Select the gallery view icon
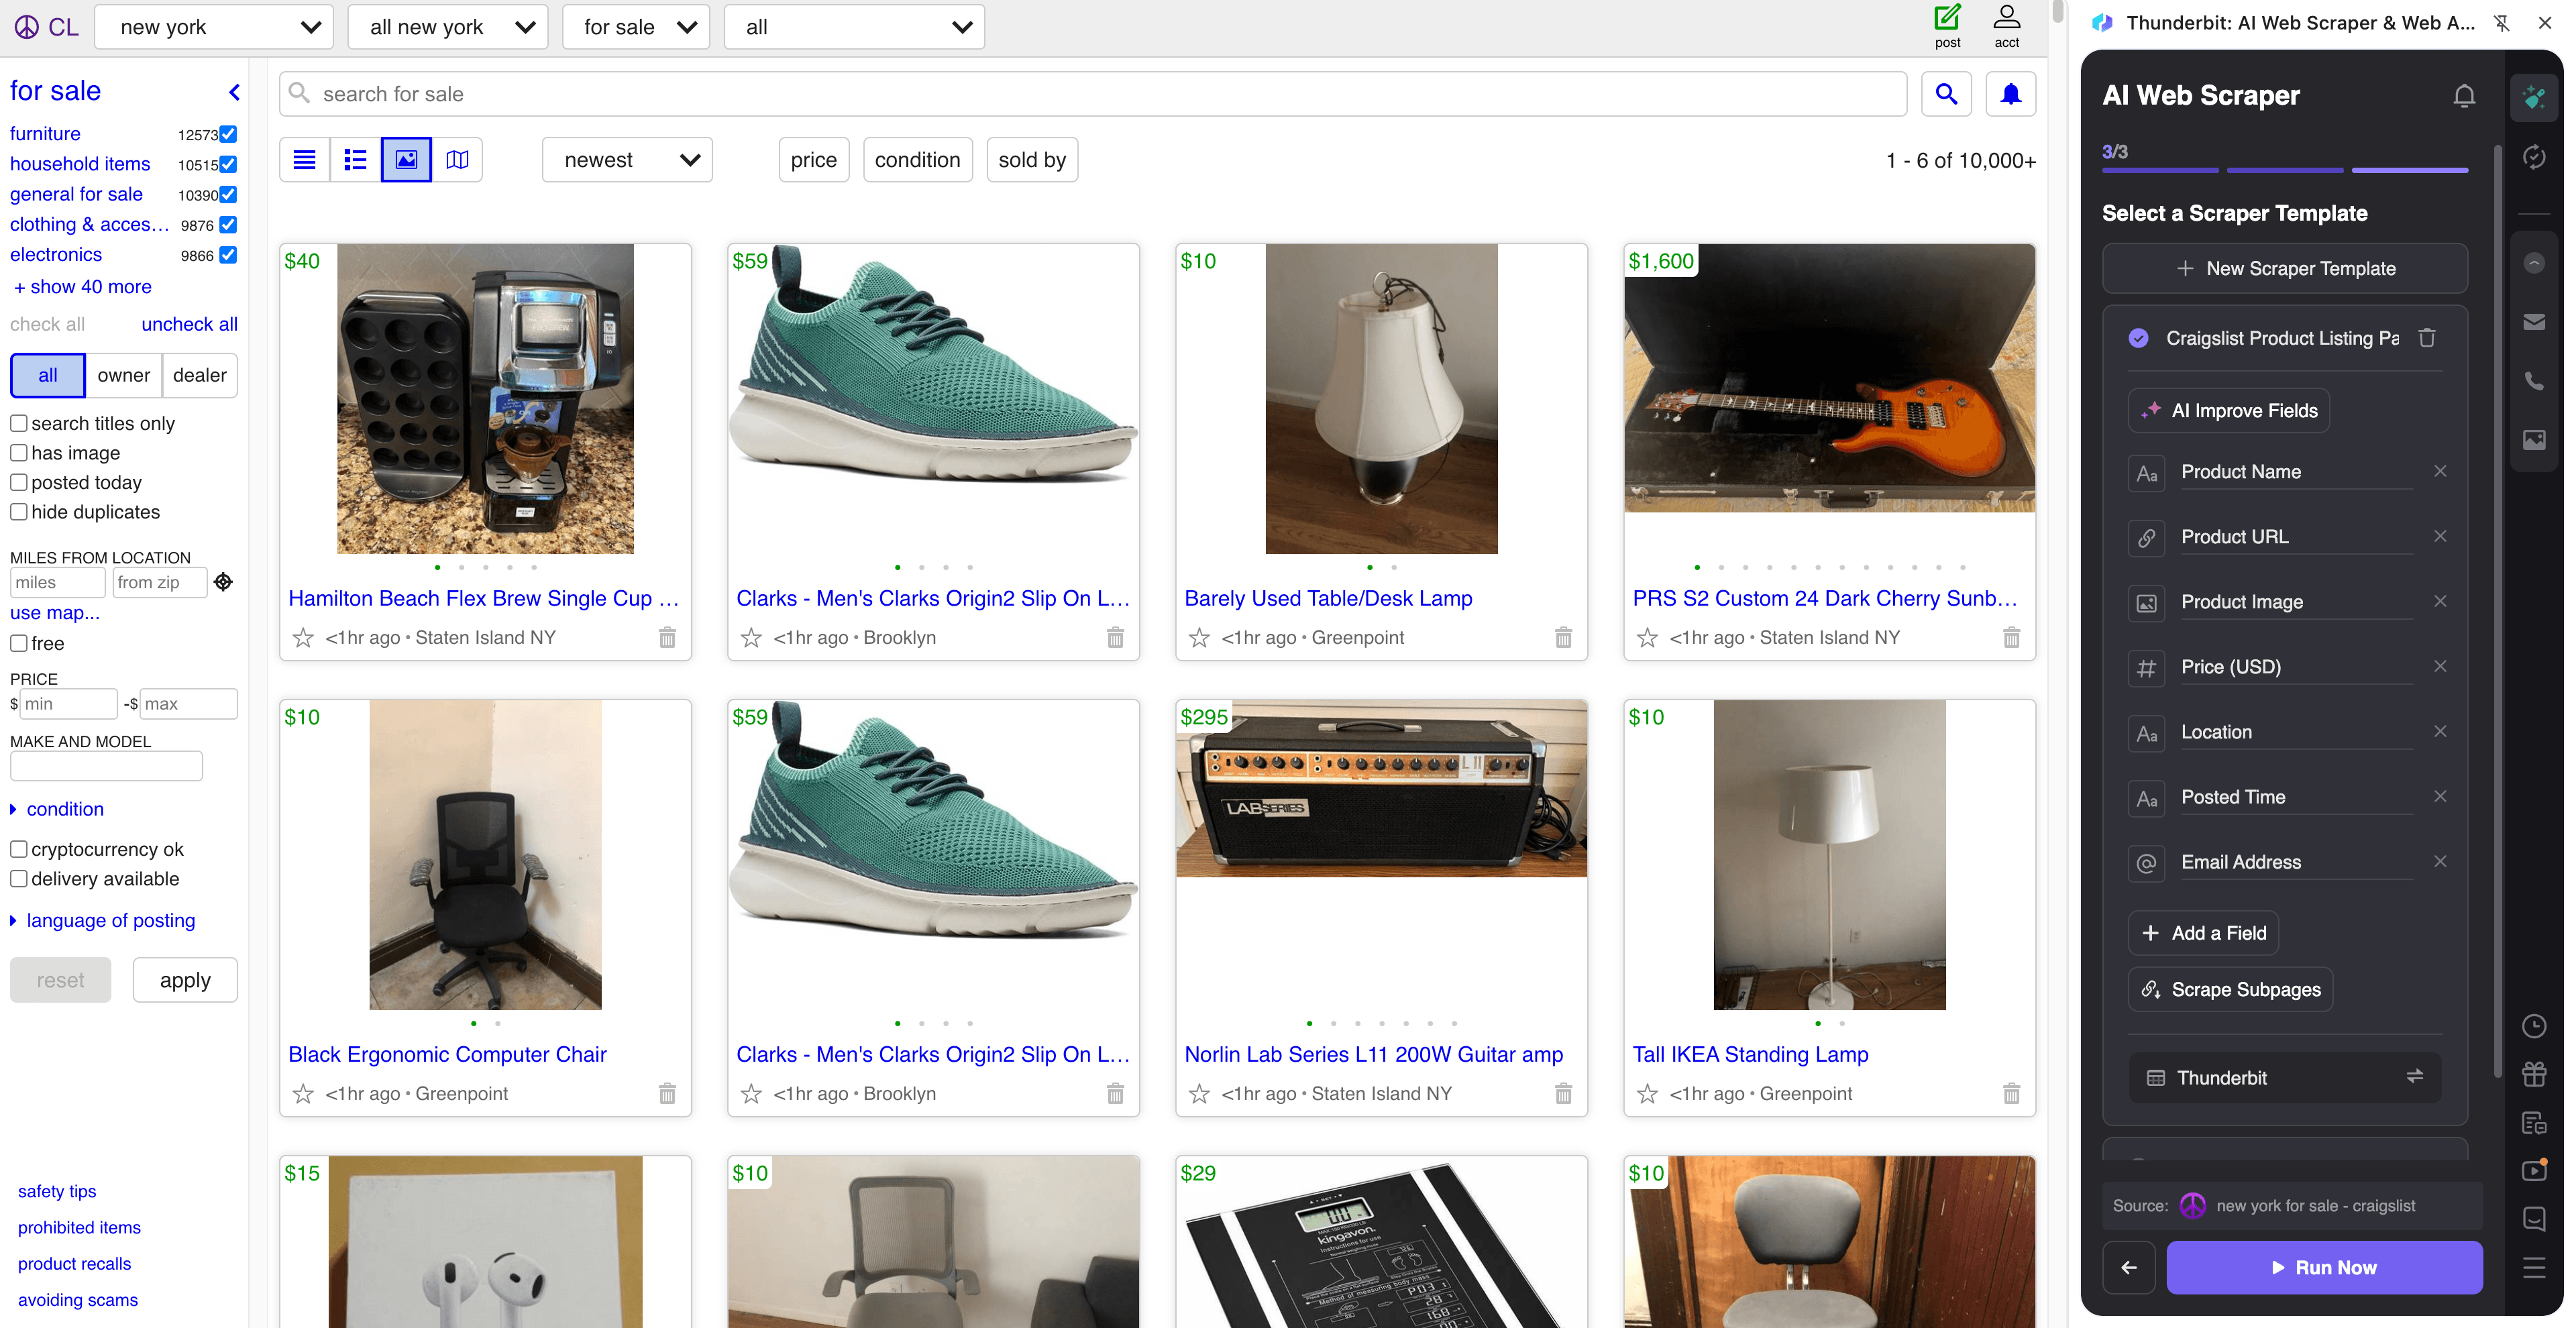 pyautogui.click(x=405, y=159)
